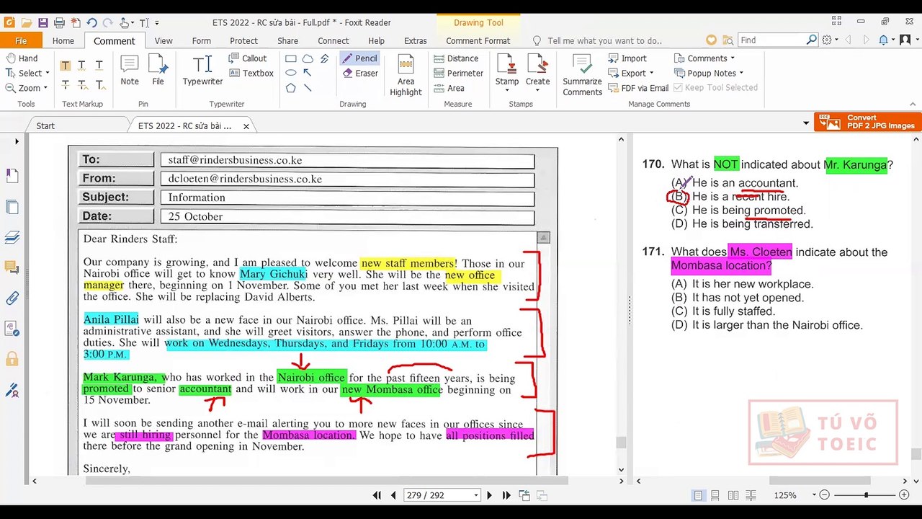Go to next page in status bar

(489, 495)
